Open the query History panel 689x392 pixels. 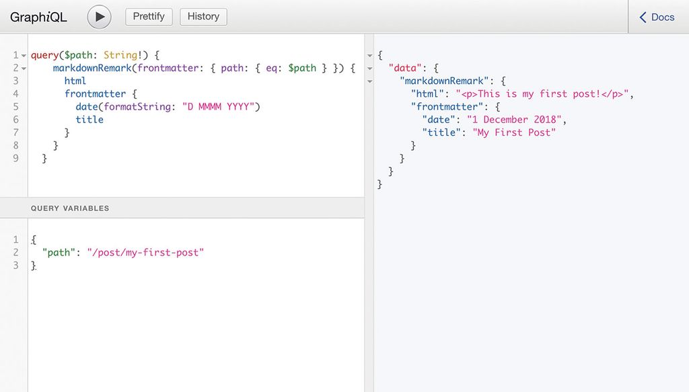203,17
